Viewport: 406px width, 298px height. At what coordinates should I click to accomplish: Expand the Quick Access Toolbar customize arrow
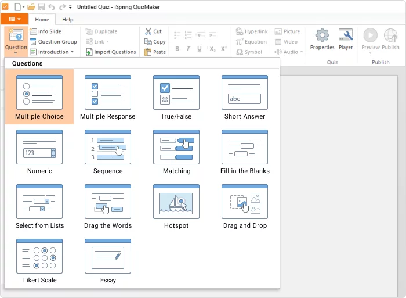pyautogui.click(x=71, y=7)
